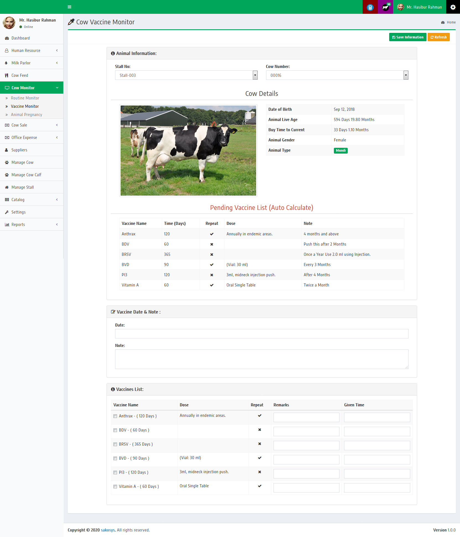460x537 pixels.
Task: Click the green Mundi animal type badge
Action: pos(341,151)
